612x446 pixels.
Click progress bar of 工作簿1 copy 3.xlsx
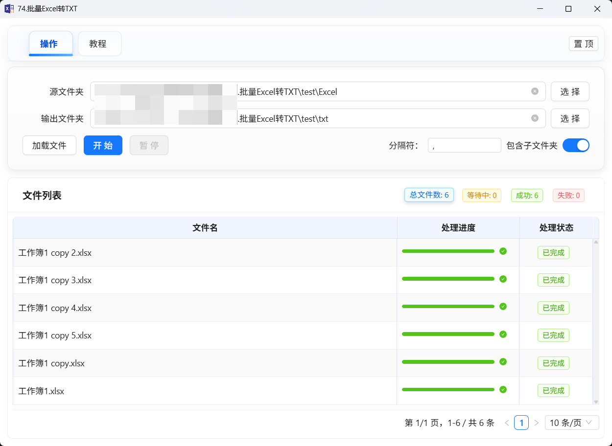(x=448, y=279)
